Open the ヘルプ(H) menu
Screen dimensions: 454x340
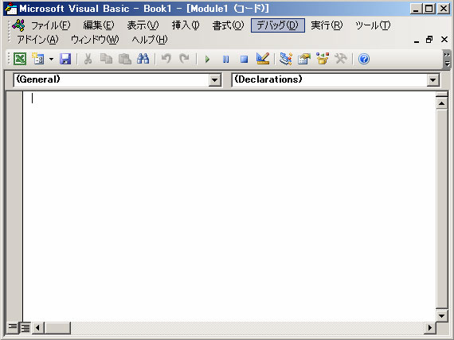pos(150,40)
